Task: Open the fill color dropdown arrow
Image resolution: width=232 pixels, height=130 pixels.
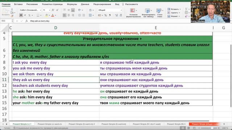Action: click(x=49, y=15)
